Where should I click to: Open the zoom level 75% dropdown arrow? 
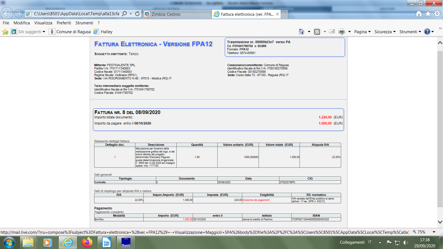[434, 232]
